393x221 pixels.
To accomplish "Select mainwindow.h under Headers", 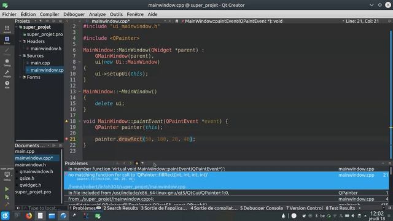I will [x=45, y=48].
